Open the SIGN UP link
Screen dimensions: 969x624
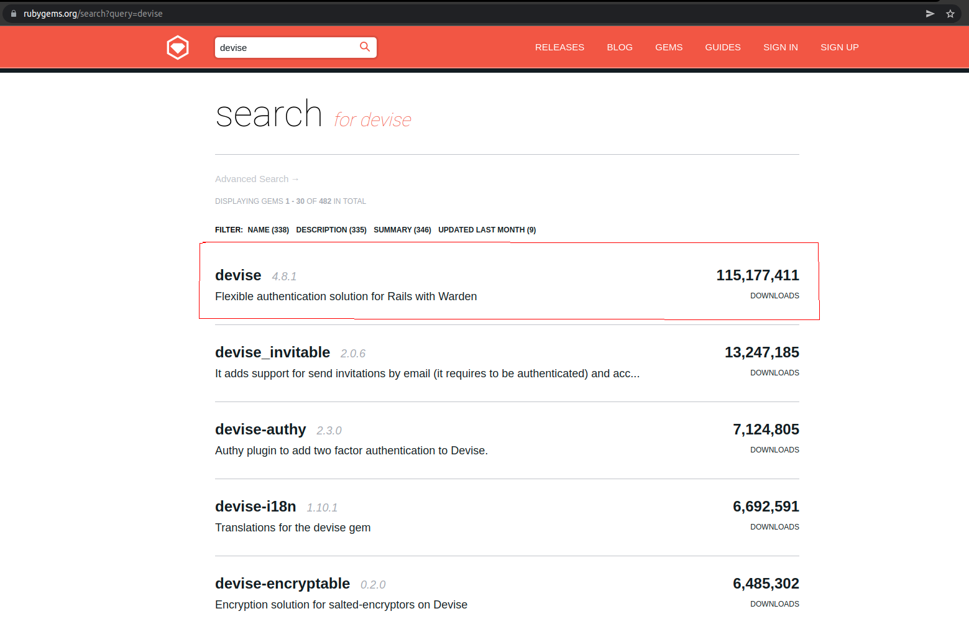pos(840,47)
